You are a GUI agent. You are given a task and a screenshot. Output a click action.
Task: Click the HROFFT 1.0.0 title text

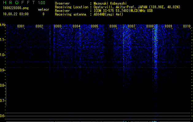tap(24, 2)
